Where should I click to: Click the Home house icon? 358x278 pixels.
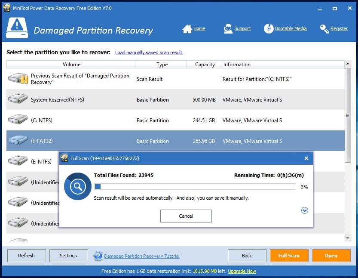187,29
